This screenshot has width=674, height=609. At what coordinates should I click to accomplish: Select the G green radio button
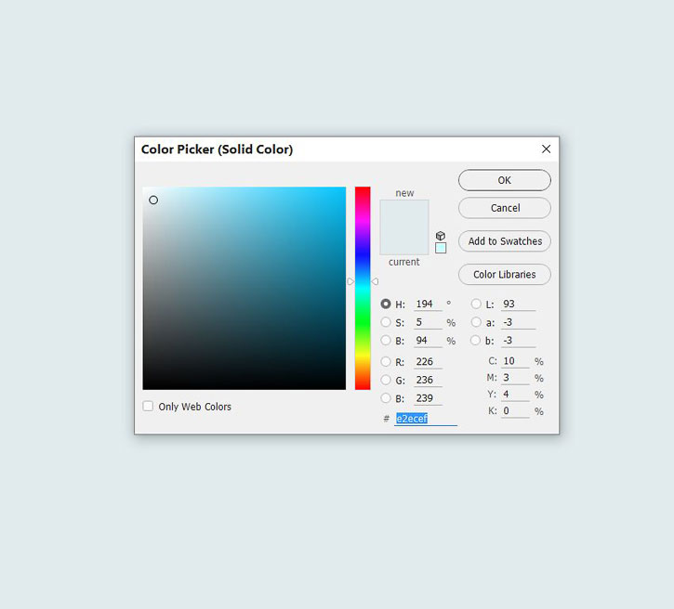(x=386, y=380)
